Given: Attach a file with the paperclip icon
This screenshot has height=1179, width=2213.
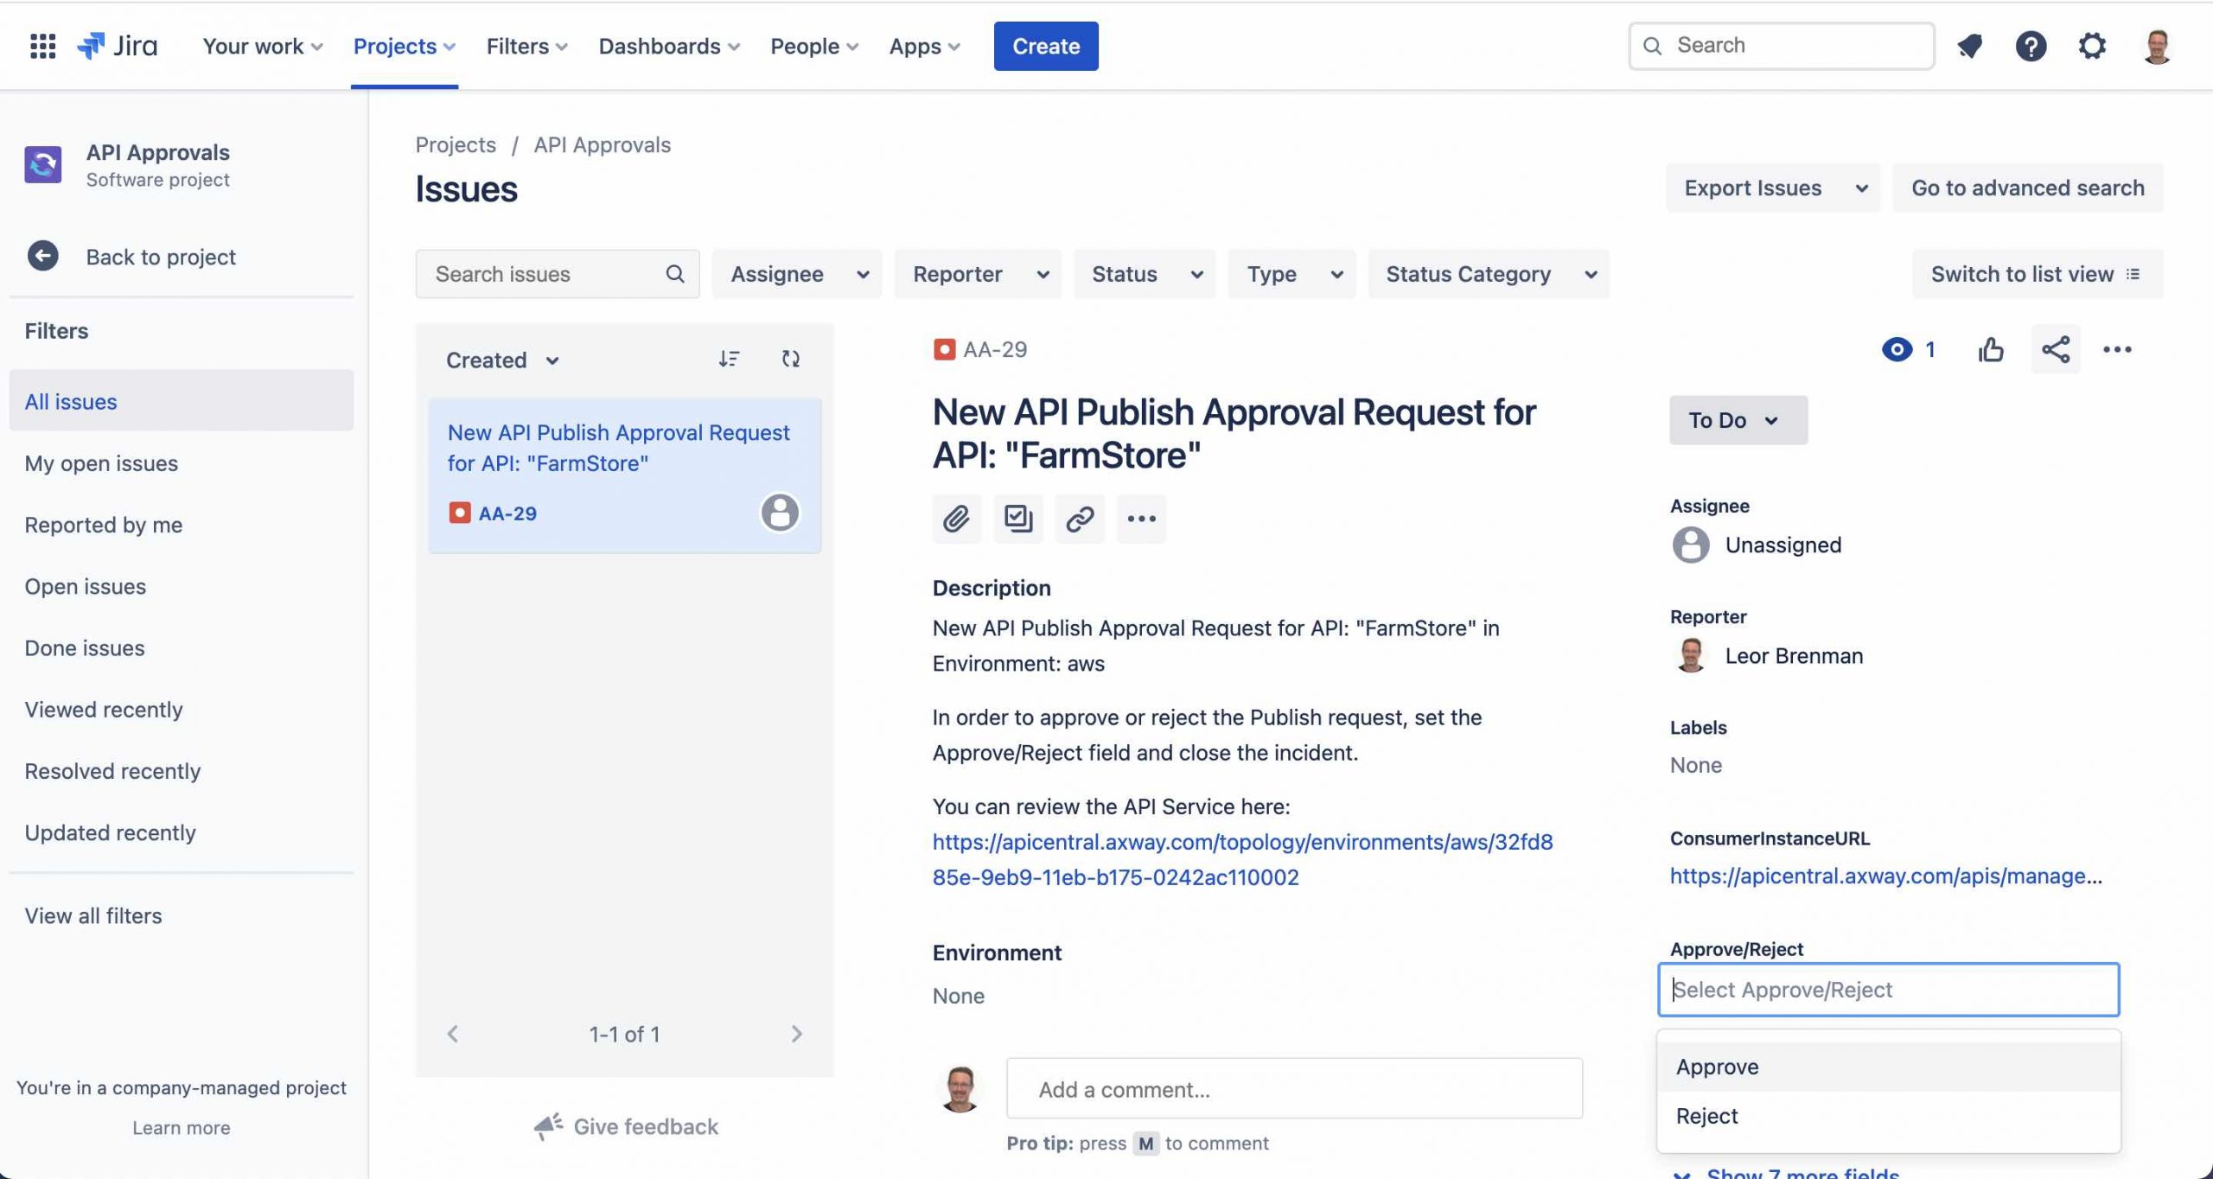Looking at the screenshot, I should [x=956, y=519].
